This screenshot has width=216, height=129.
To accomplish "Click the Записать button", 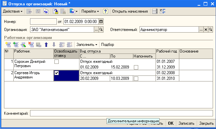I will (x=186, y=123).
